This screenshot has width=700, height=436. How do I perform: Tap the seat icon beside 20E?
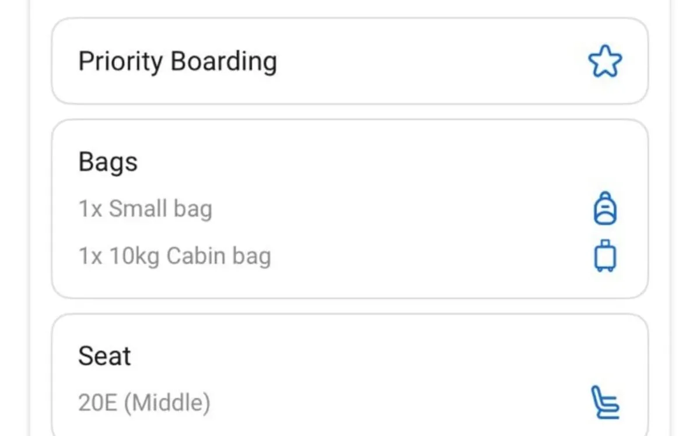tap(604, 402)
